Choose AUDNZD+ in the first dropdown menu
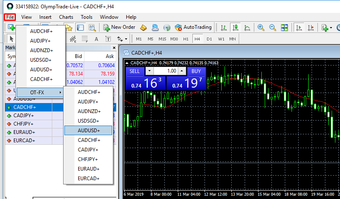The image size is (340, 199). pos(41,50)
